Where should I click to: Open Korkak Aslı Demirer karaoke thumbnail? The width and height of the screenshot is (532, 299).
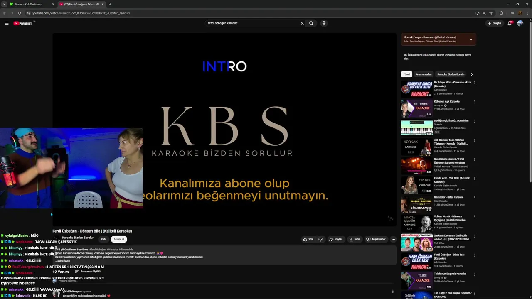pos(416,147)
